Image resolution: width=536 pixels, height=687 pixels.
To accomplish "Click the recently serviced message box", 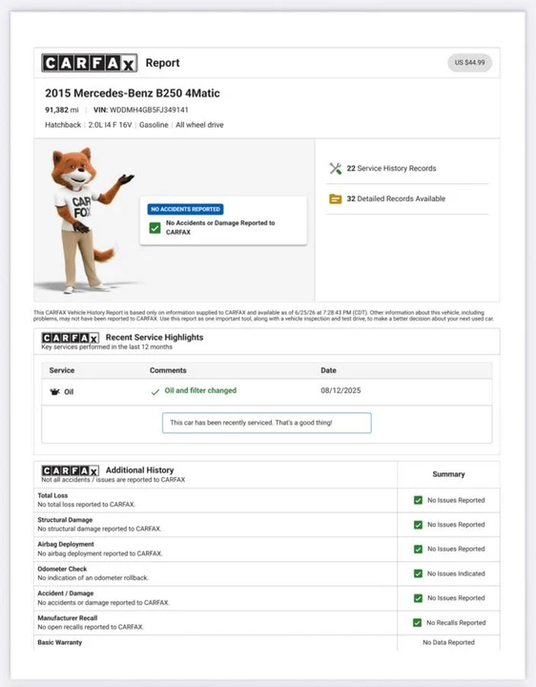I will click(267, 423).
